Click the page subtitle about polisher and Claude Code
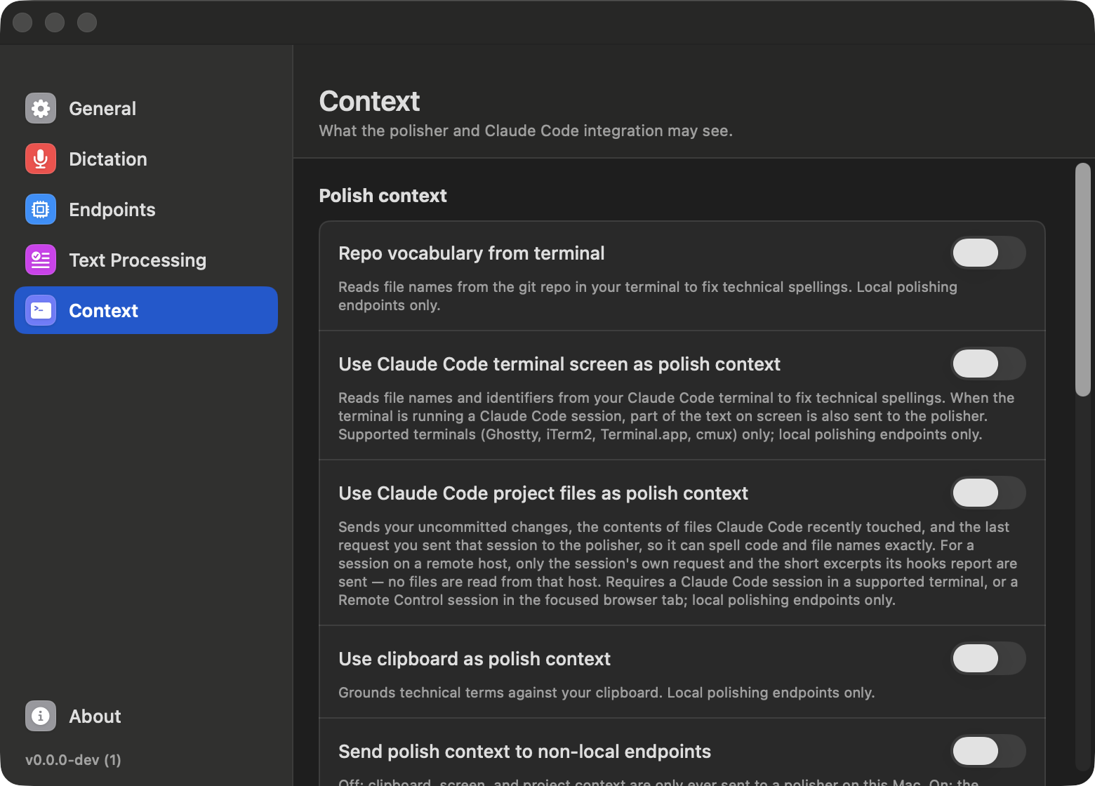Image resolution: width=1095 pixels, height=786 pixels. (526, 131)
